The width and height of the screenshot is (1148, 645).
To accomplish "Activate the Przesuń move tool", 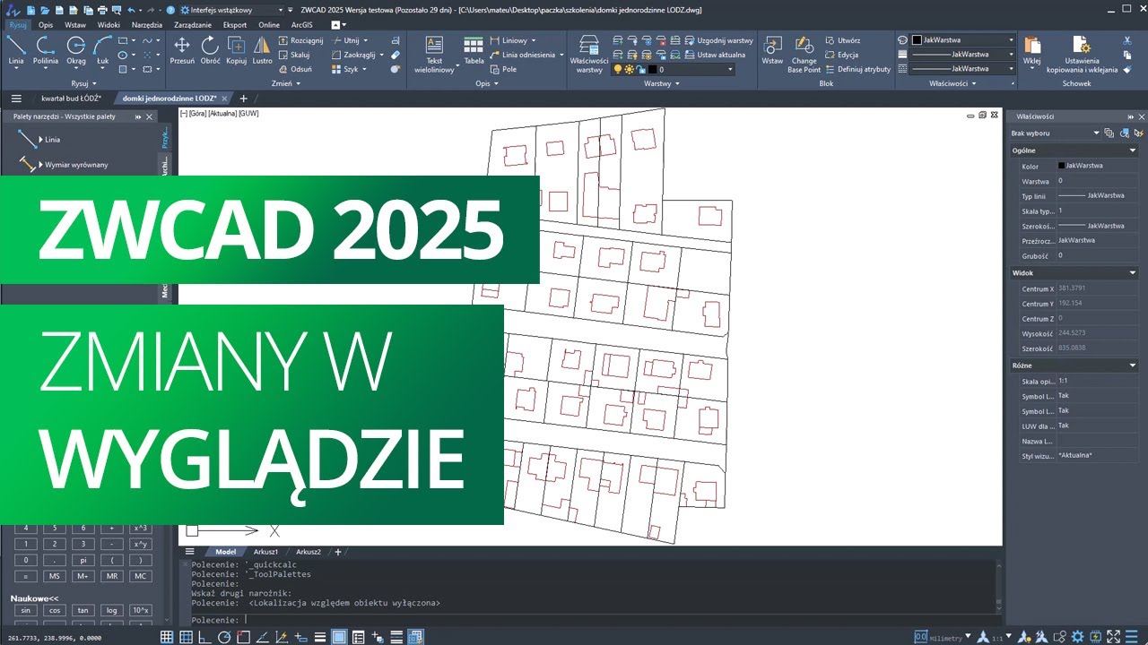I will pos(182,50).
